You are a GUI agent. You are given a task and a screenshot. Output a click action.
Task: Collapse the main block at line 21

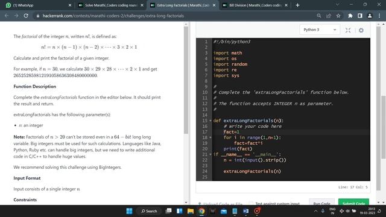click(210, 154)
